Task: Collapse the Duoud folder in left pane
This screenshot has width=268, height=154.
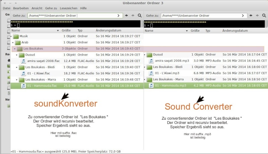Action: coord(17,55)
